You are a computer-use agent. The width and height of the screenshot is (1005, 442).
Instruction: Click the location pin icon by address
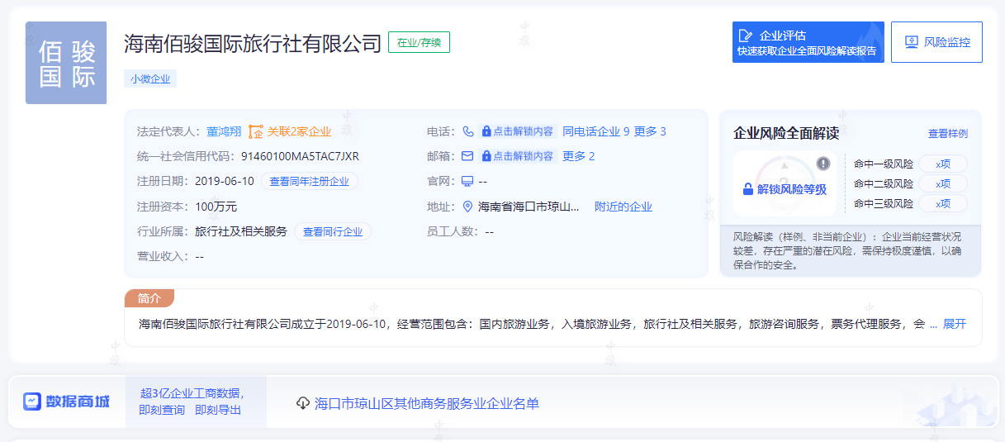[x=468, y=207]
